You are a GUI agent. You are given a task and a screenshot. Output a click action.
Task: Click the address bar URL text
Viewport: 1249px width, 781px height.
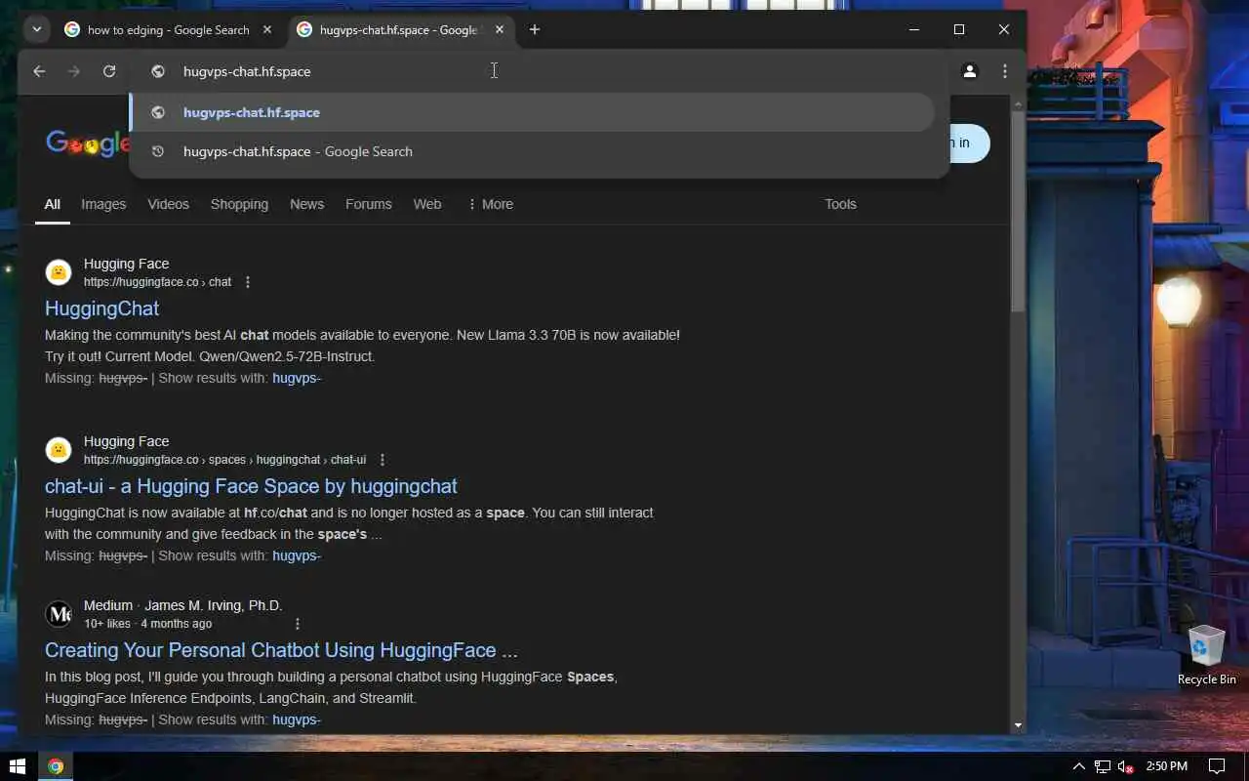247,71
